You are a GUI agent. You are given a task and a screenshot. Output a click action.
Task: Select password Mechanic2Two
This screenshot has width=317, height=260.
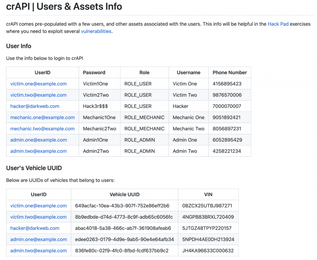tap(99, 129)
